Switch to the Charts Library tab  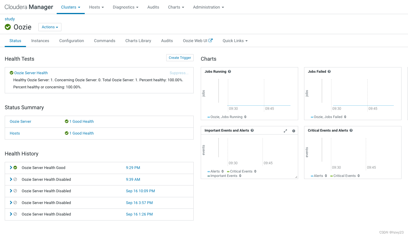(x=138, y=41)
